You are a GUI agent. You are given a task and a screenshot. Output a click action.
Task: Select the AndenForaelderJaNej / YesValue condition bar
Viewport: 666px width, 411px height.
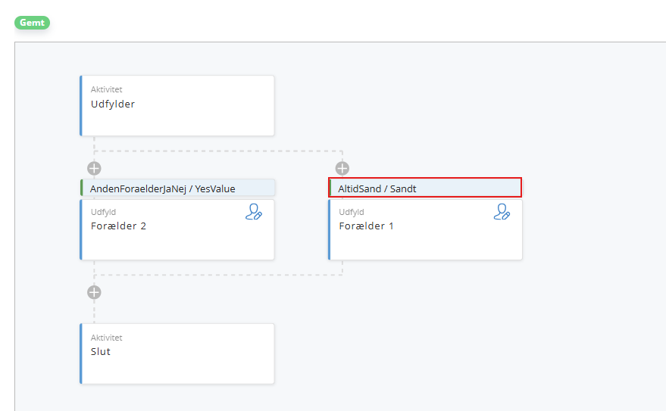[x=177, y=188]
